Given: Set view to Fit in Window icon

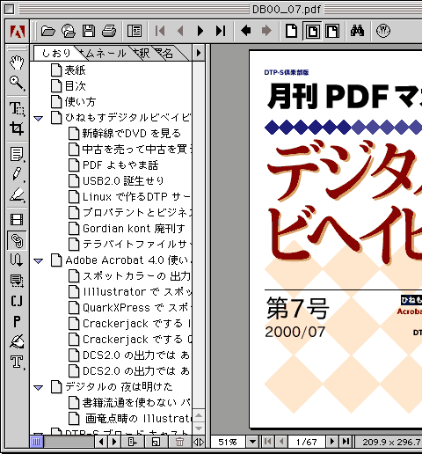Looking at the screenshot, I should (312, 31).
